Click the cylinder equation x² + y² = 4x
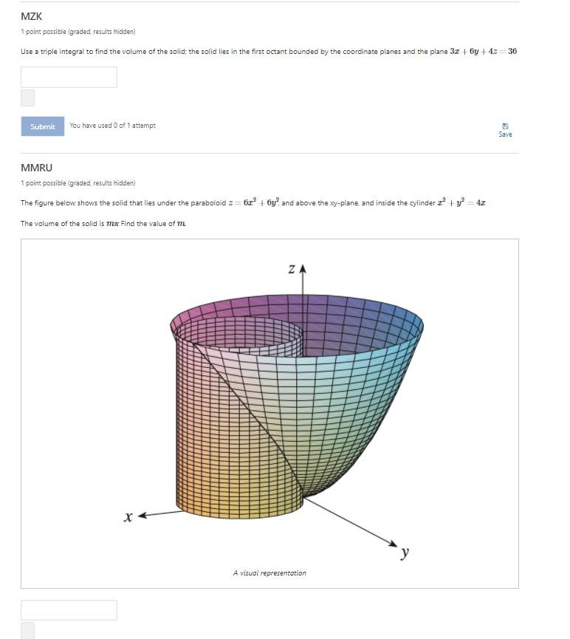Screen dimensions: 570x639 tap(461, 202)
